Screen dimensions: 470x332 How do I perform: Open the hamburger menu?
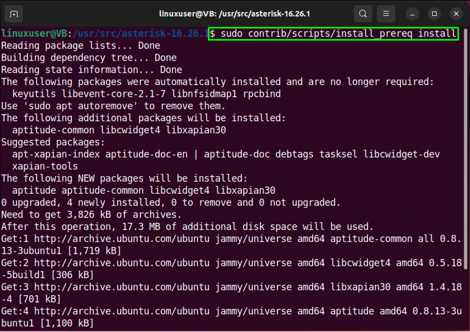coord(386,14)
